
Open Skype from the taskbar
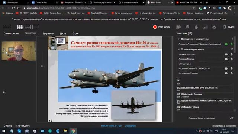(x=19, y=131)
